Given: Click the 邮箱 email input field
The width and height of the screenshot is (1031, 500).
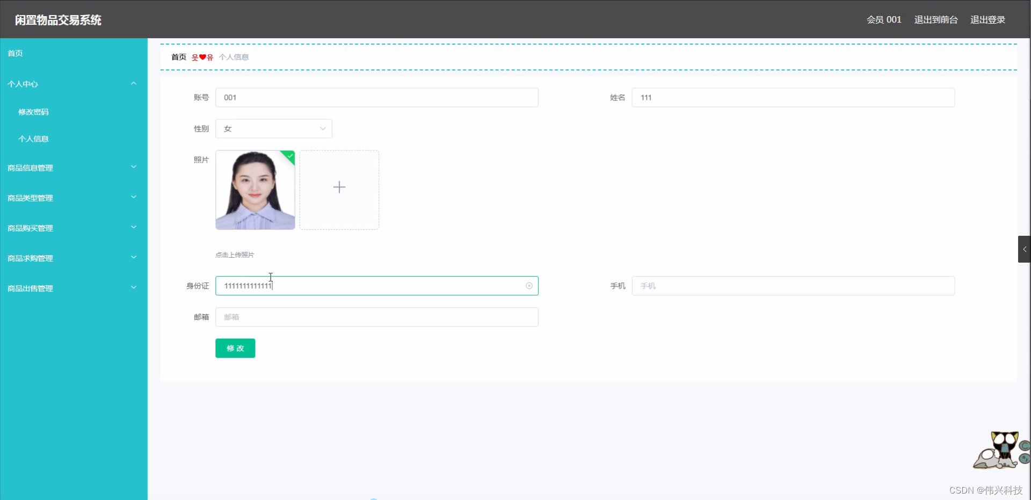Looking at the screenshot, I should pyautogui.click(x=376, y=317).
